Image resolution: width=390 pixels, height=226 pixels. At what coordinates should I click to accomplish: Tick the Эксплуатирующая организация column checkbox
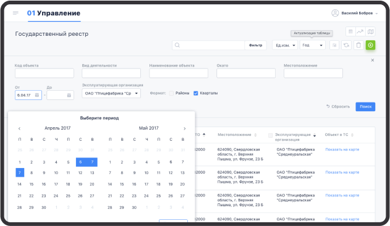[270, 135]
